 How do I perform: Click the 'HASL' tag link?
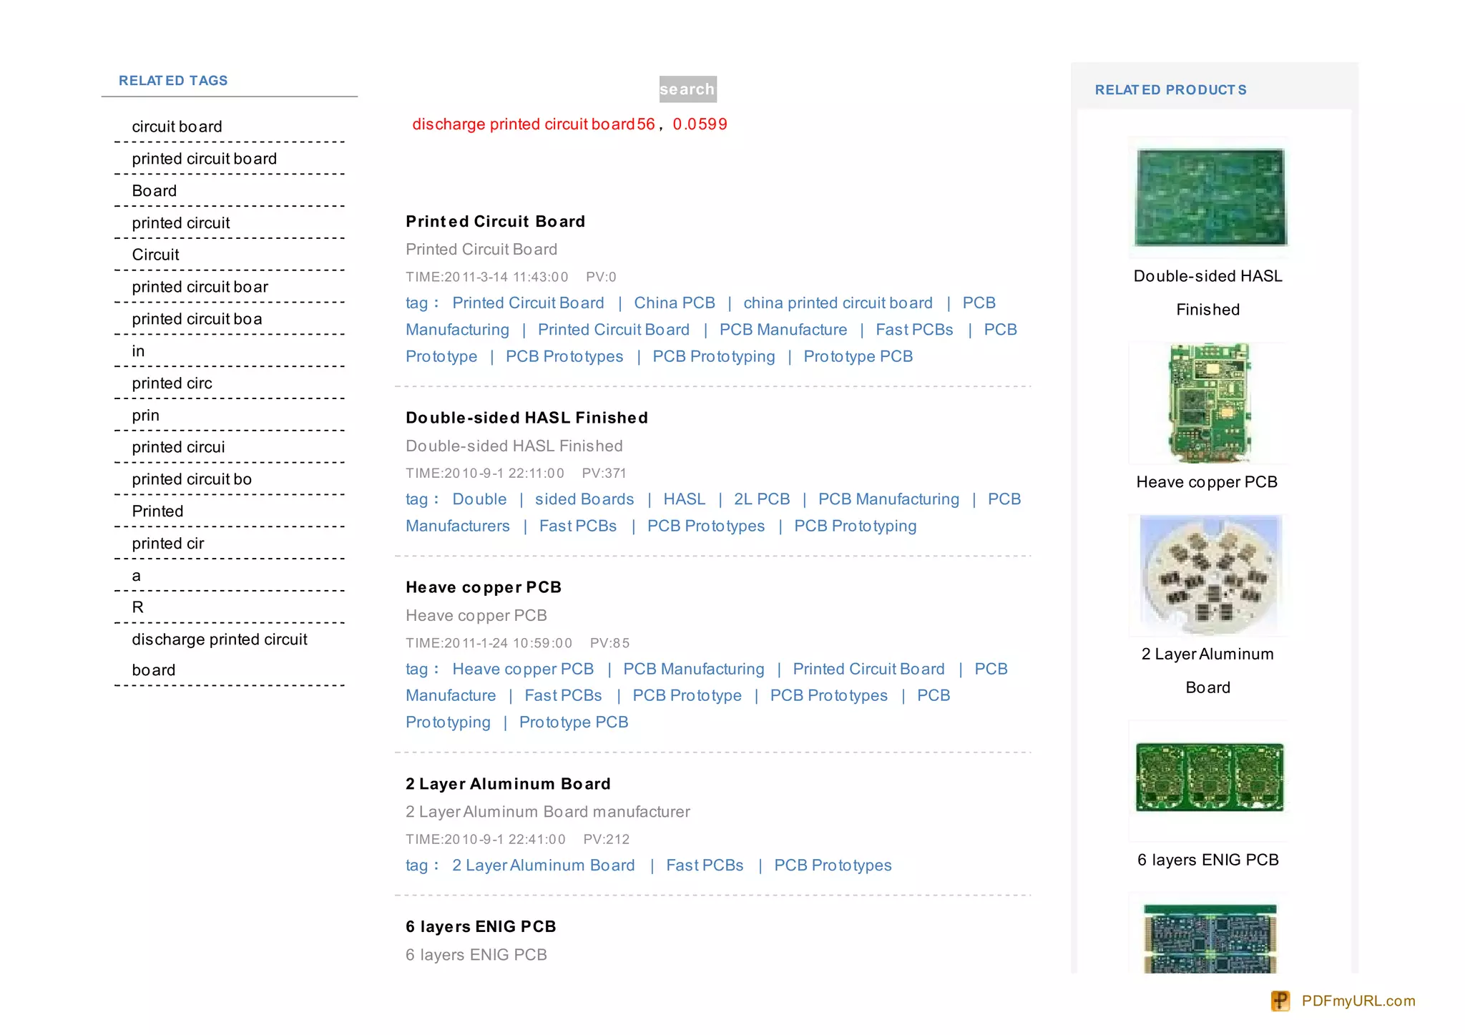[684, 499]
